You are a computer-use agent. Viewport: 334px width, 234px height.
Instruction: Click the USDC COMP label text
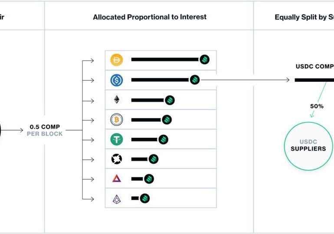pyautogui.click(x=315, y=67)
